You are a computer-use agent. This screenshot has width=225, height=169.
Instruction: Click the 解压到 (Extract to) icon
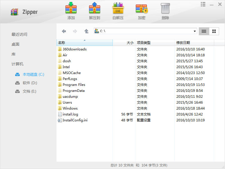tap(94, 8)
